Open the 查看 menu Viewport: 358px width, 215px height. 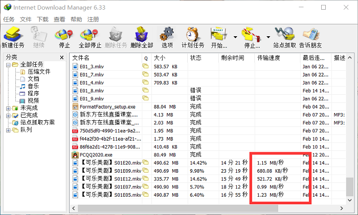point(59,19)
